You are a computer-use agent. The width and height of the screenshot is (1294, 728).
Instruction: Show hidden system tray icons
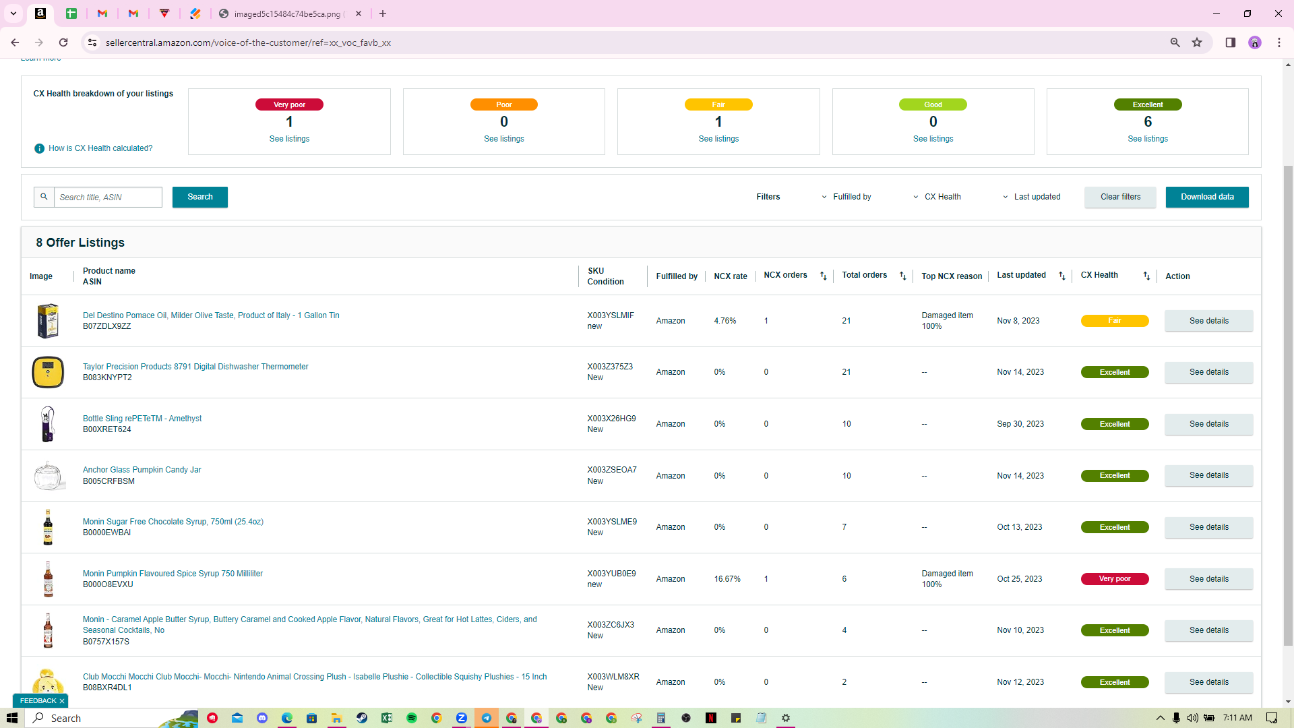(1160, 718)
